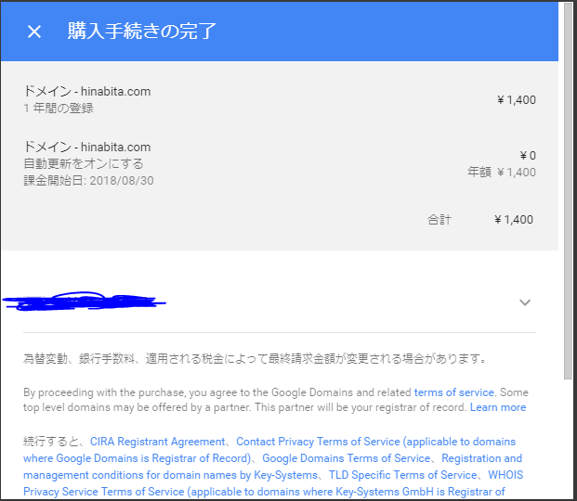Open the terms of service link
This screenshot has width=577, height=501.
coord(453,392)
